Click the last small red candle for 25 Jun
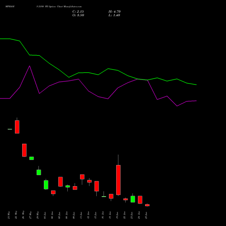Screen dimensions: 226x226 (x=147, y=205)
